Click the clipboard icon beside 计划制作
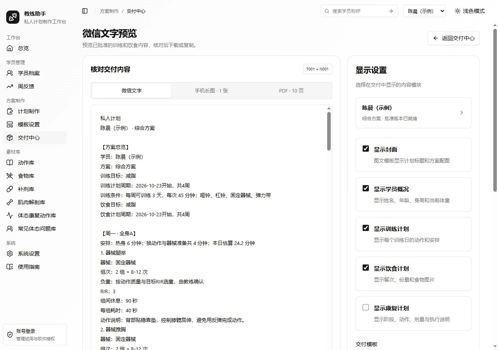The height and width of the screenshot is (350, 498). coord(10,111)
